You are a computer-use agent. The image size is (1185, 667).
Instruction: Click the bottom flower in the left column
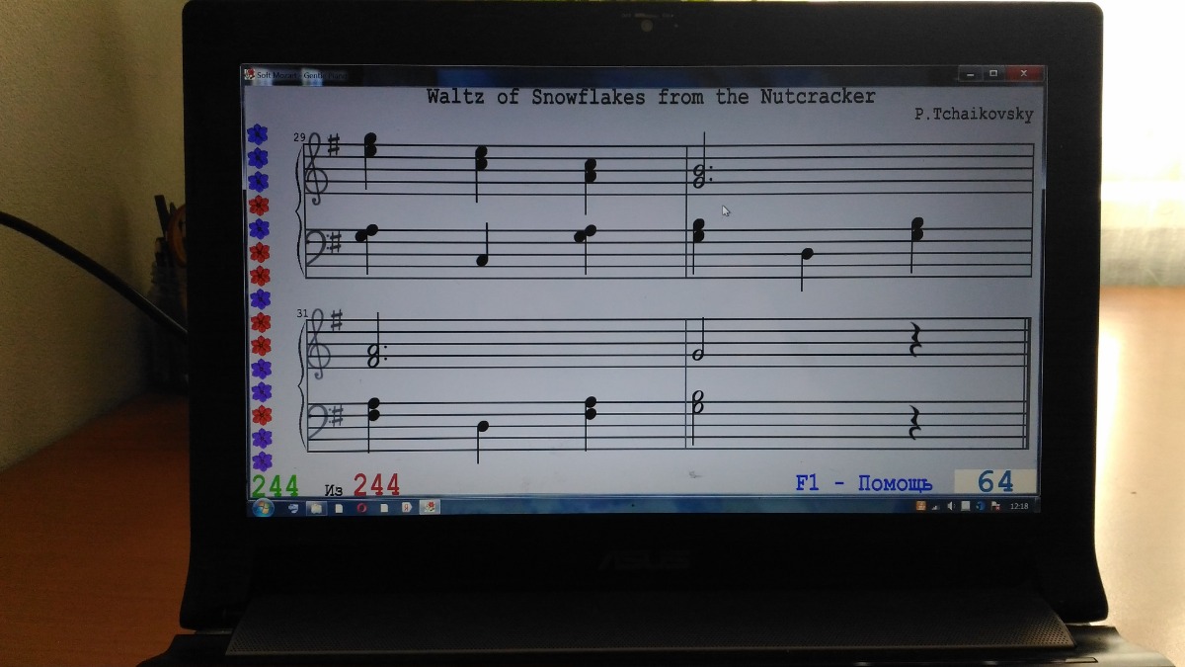(x=262, y=461)
